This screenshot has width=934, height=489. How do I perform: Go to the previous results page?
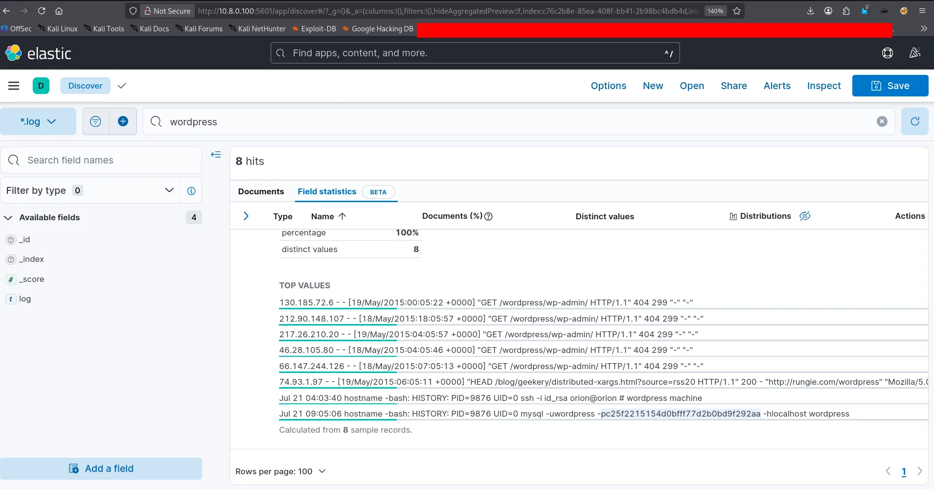(x=888, y=471)
